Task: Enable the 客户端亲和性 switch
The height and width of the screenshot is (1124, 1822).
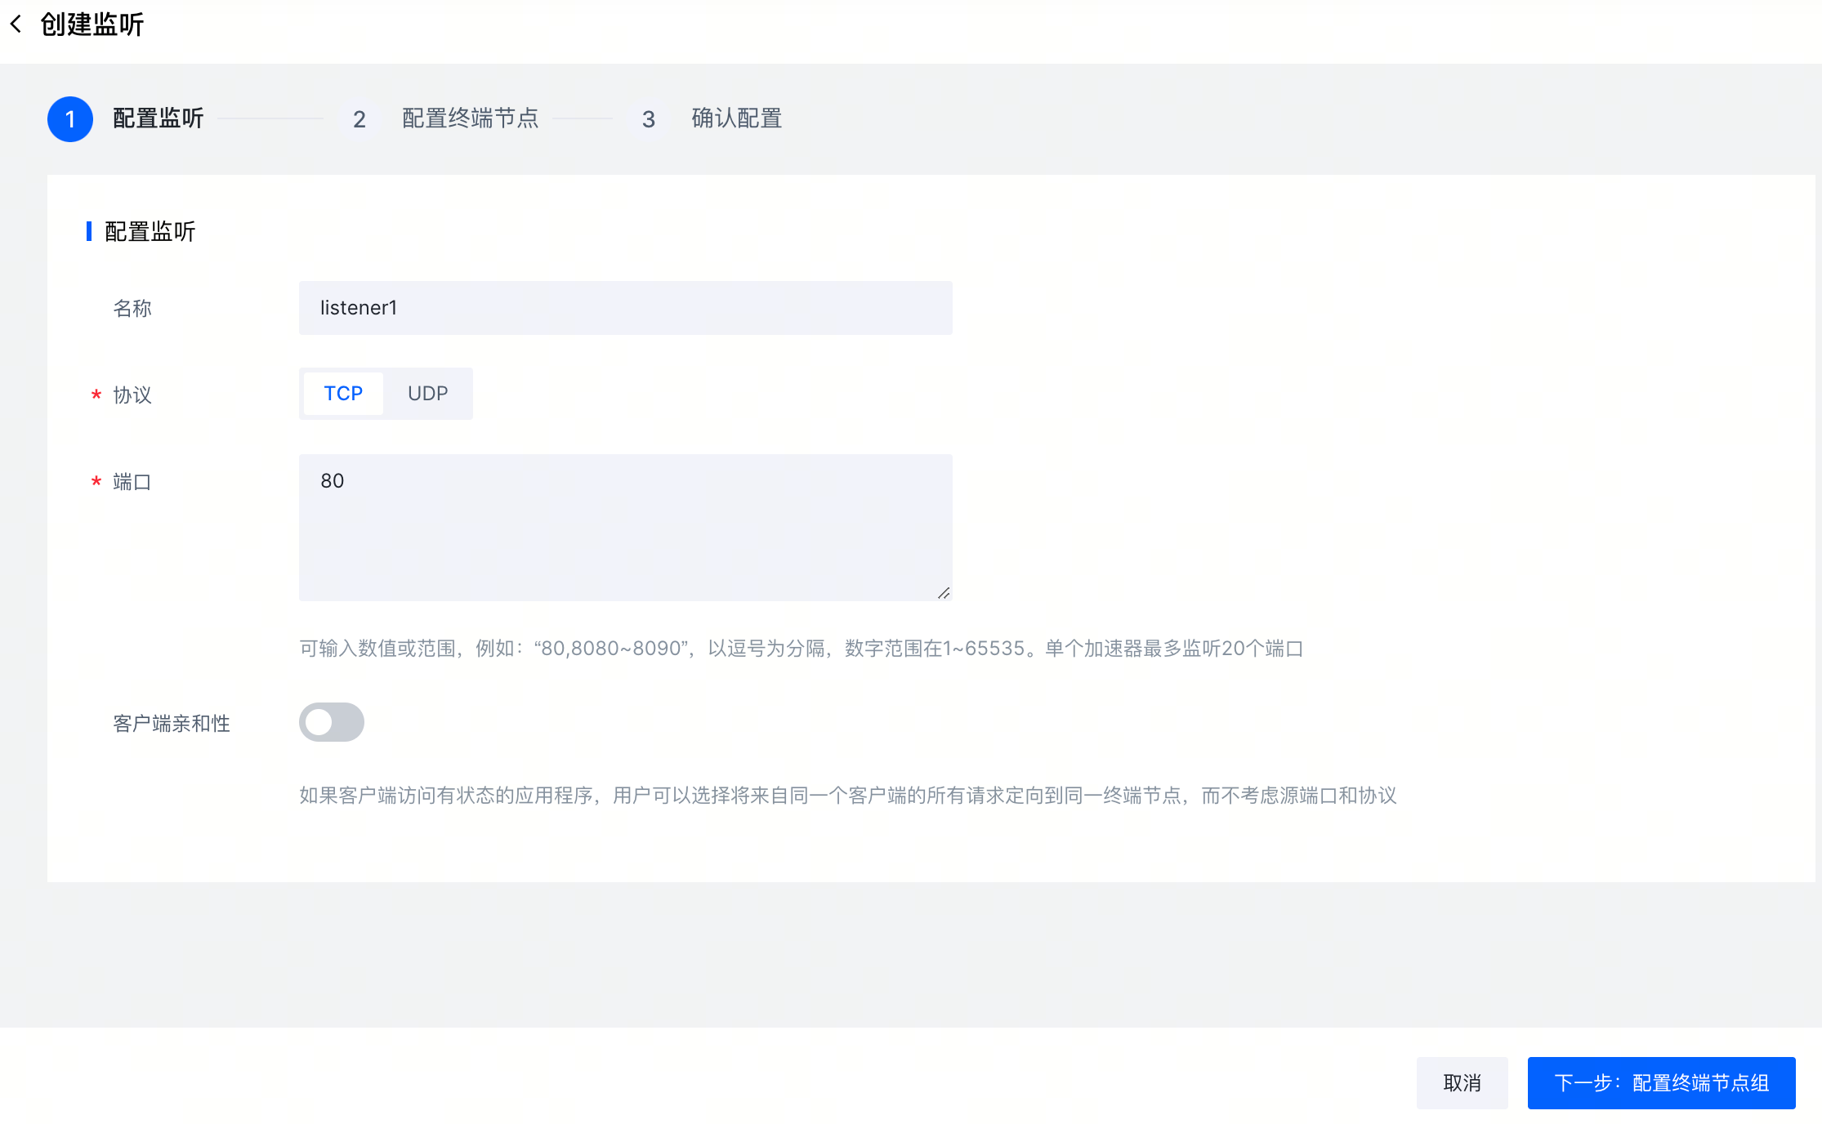Action: pyautogui.click(x=331, y=722)
